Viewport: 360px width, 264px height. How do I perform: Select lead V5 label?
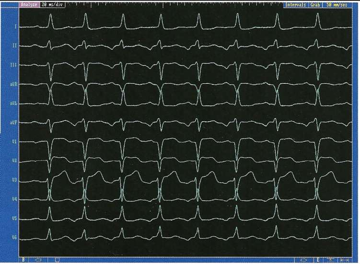[14, 218]
